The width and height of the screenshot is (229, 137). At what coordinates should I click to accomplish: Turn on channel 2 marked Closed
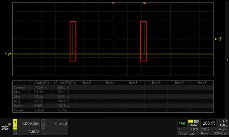pyautogui.click(x=61, y=124)
